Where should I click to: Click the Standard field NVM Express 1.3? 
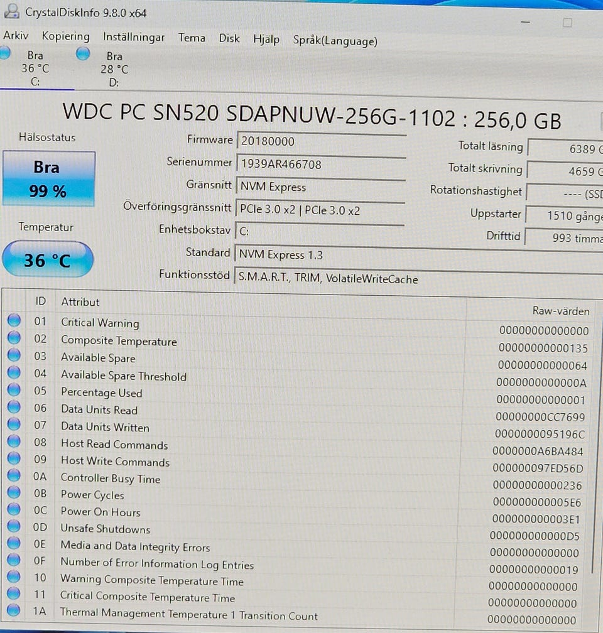tap(418, 255)
